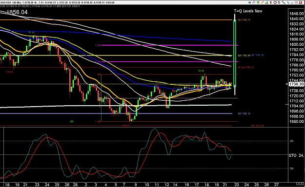Minimize the chart using the dash icon
This screenshot has height=187, width=305.
pyautogui.click(x=292, y=3)
